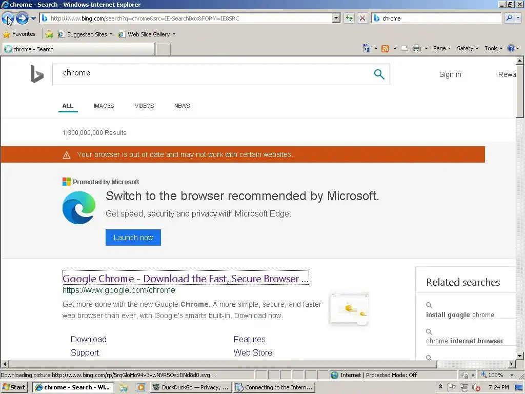Go back with the Back arrow button
The width and height of the screenshot is (525, 394).
pyautogui.click(x=8, y=18)
